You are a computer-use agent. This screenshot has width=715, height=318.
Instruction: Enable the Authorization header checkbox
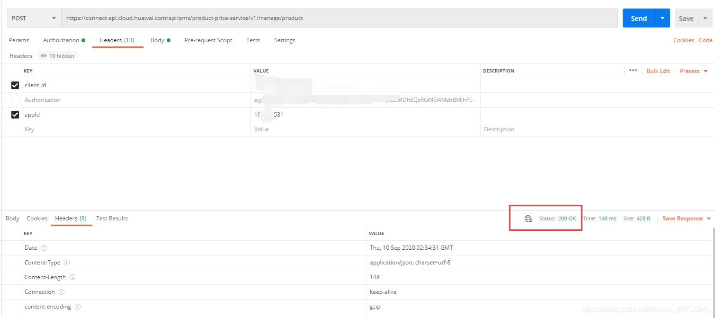click(x=15, y=100)
